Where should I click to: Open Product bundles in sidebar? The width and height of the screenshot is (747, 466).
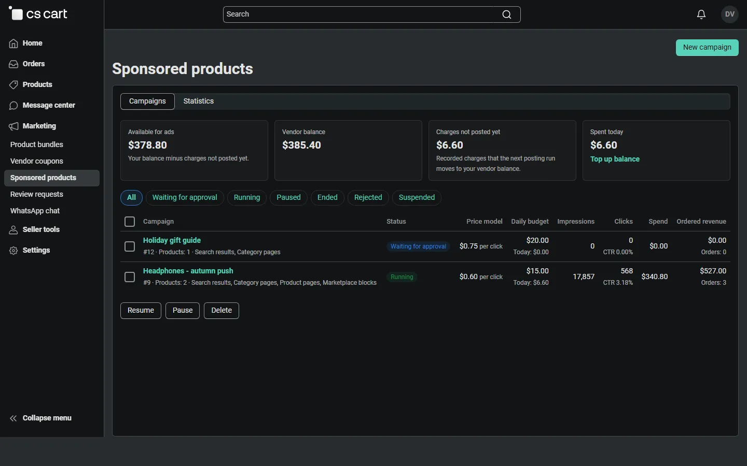(52, 145)
